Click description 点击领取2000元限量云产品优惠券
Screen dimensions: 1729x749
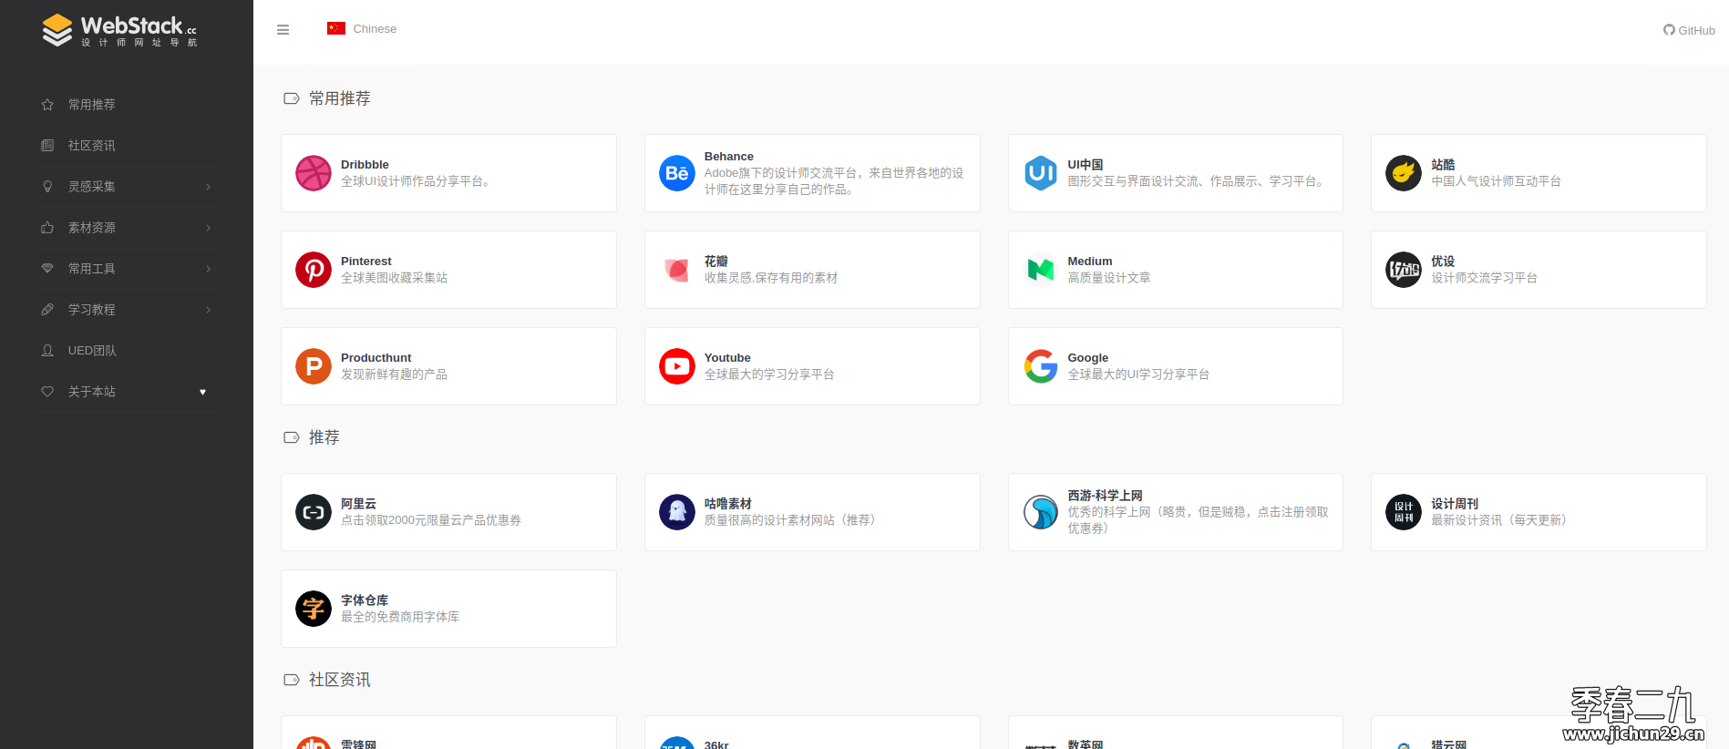pyautogui.click(x=431, y=520)
